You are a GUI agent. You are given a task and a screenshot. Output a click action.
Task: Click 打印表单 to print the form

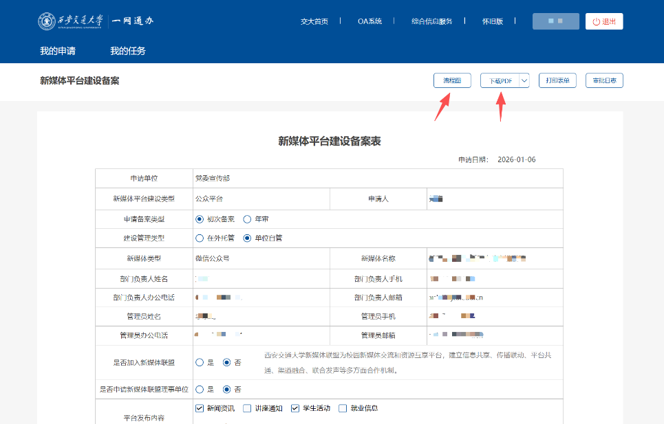pyautogui.click(x=557, y=80)
